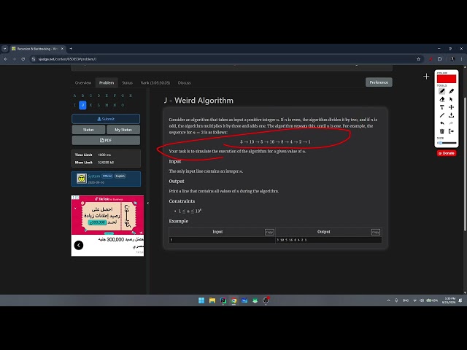Click the TikTok for Business ad banner
Viewport: 467px width, 350px height.
(107, 215)
